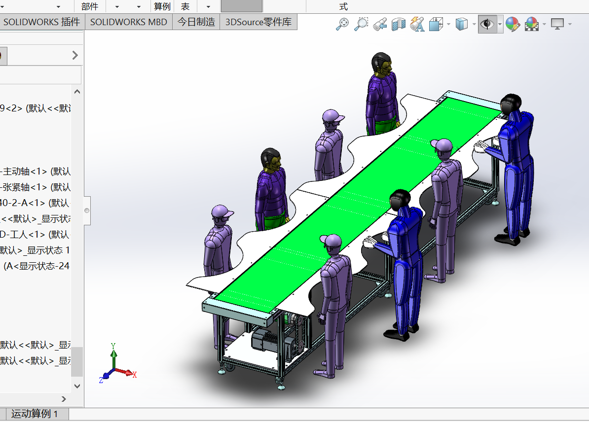Click the Display Style cube icon
Screen dimensions: 589x422
point(462,24)
